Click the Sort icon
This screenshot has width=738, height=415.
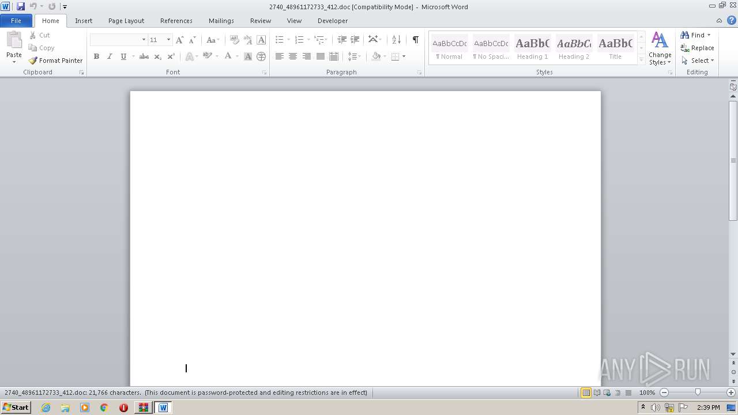pyautogui.click(x=396, y=40)
